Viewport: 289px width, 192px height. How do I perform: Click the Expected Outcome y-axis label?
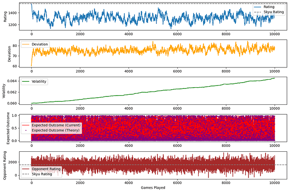click(9, 128)
